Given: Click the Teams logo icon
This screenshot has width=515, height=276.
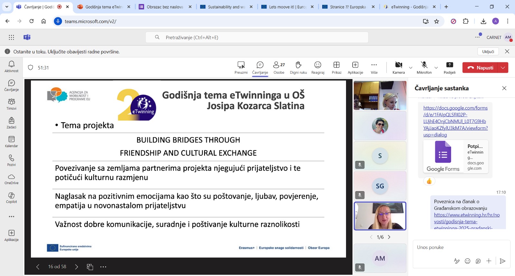Looking at the screenshot, I should [x=27, y=37].
